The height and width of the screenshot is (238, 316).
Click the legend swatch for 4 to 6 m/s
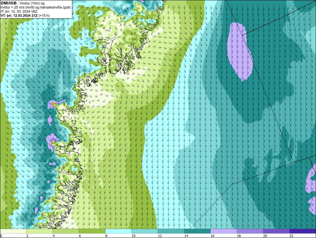tap(66, 231)
